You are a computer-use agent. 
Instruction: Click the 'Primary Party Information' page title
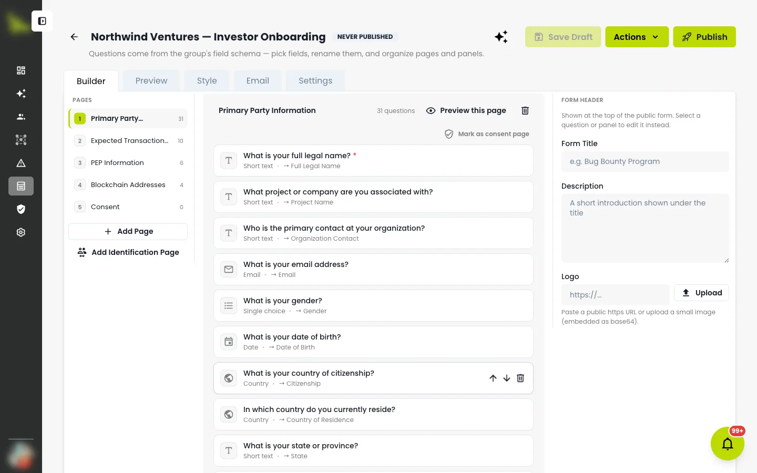click(x=267, y=110)
